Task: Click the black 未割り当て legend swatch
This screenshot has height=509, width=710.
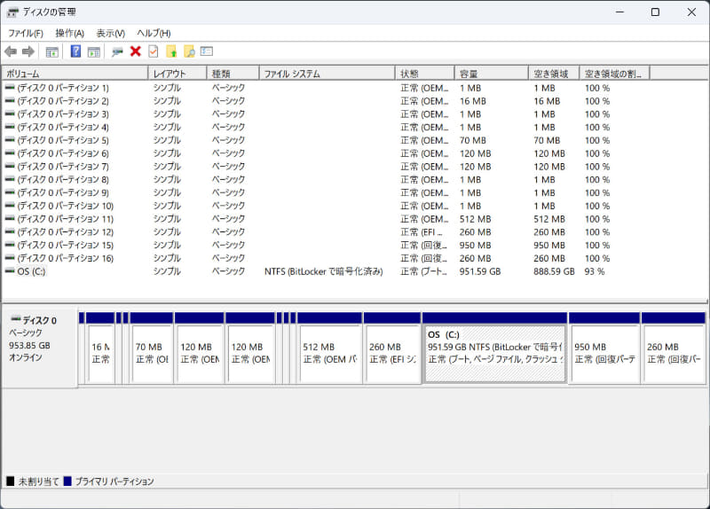Action: point(11,481)
